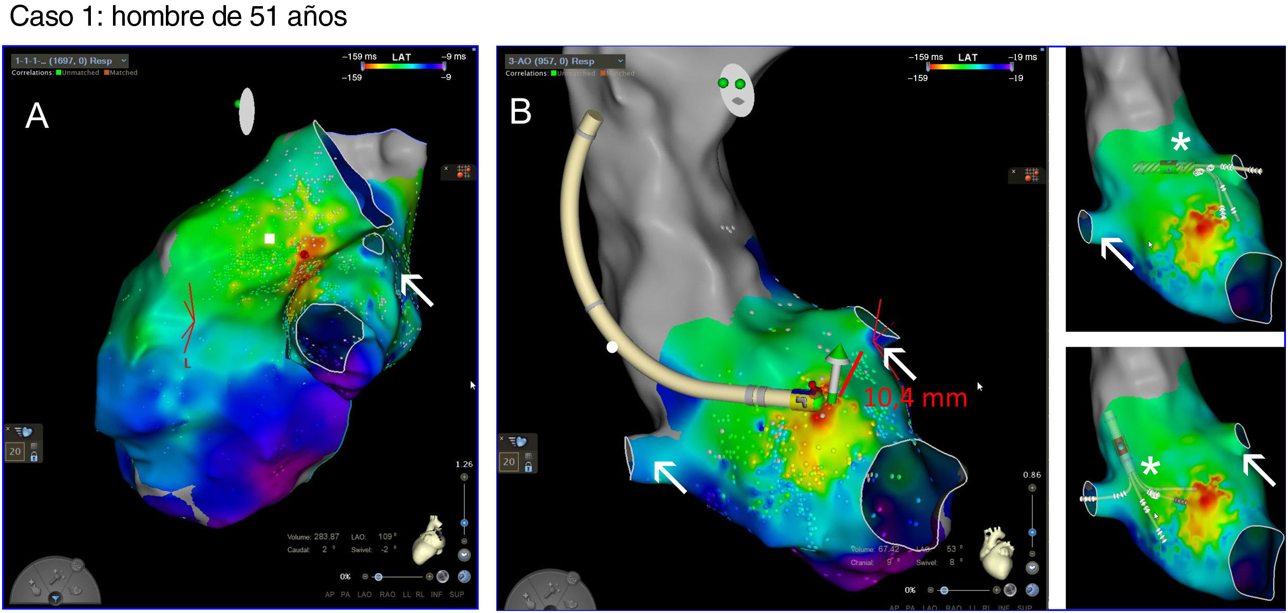
Task: Select the magic wand tool in panel A
Action: tap(55, 578)
